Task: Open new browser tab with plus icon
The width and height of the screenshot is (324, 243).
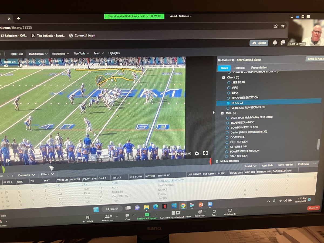Action: point(19,18)
